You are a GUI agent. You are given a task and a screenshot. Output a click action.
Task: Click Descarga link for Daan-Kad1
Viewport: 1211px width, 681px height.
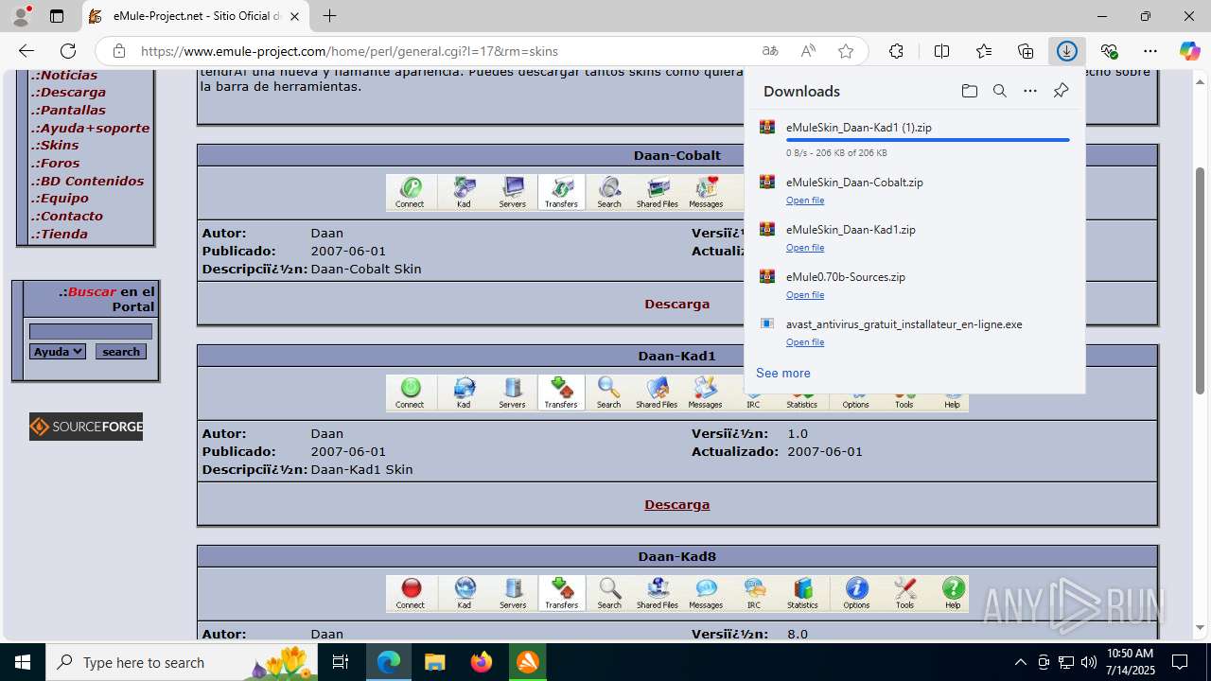coord(677,504)
